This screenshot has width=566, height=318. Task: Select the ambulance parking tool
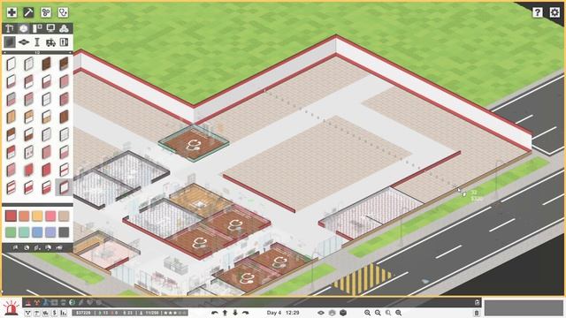(50, 42)
